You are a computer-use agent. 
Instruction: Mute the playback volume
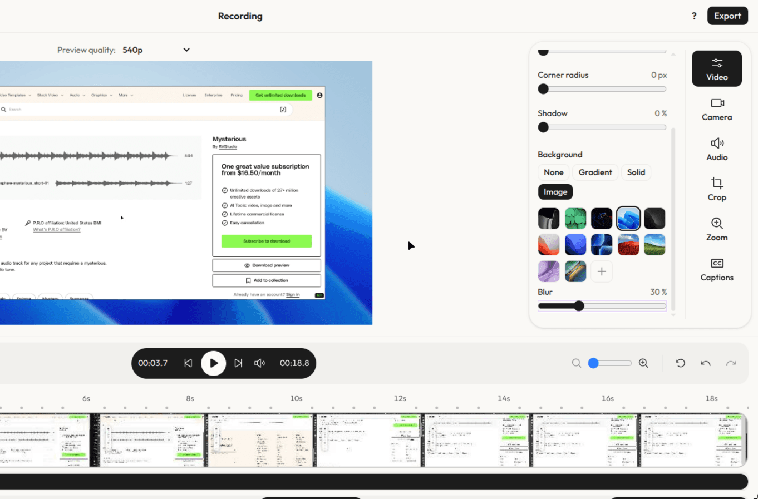259,363
